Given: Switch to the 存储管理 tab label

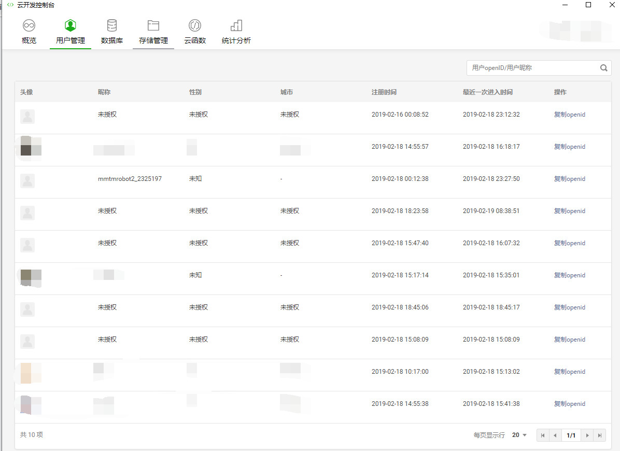Looking at the screenshot, I should [x=153, y=40].
